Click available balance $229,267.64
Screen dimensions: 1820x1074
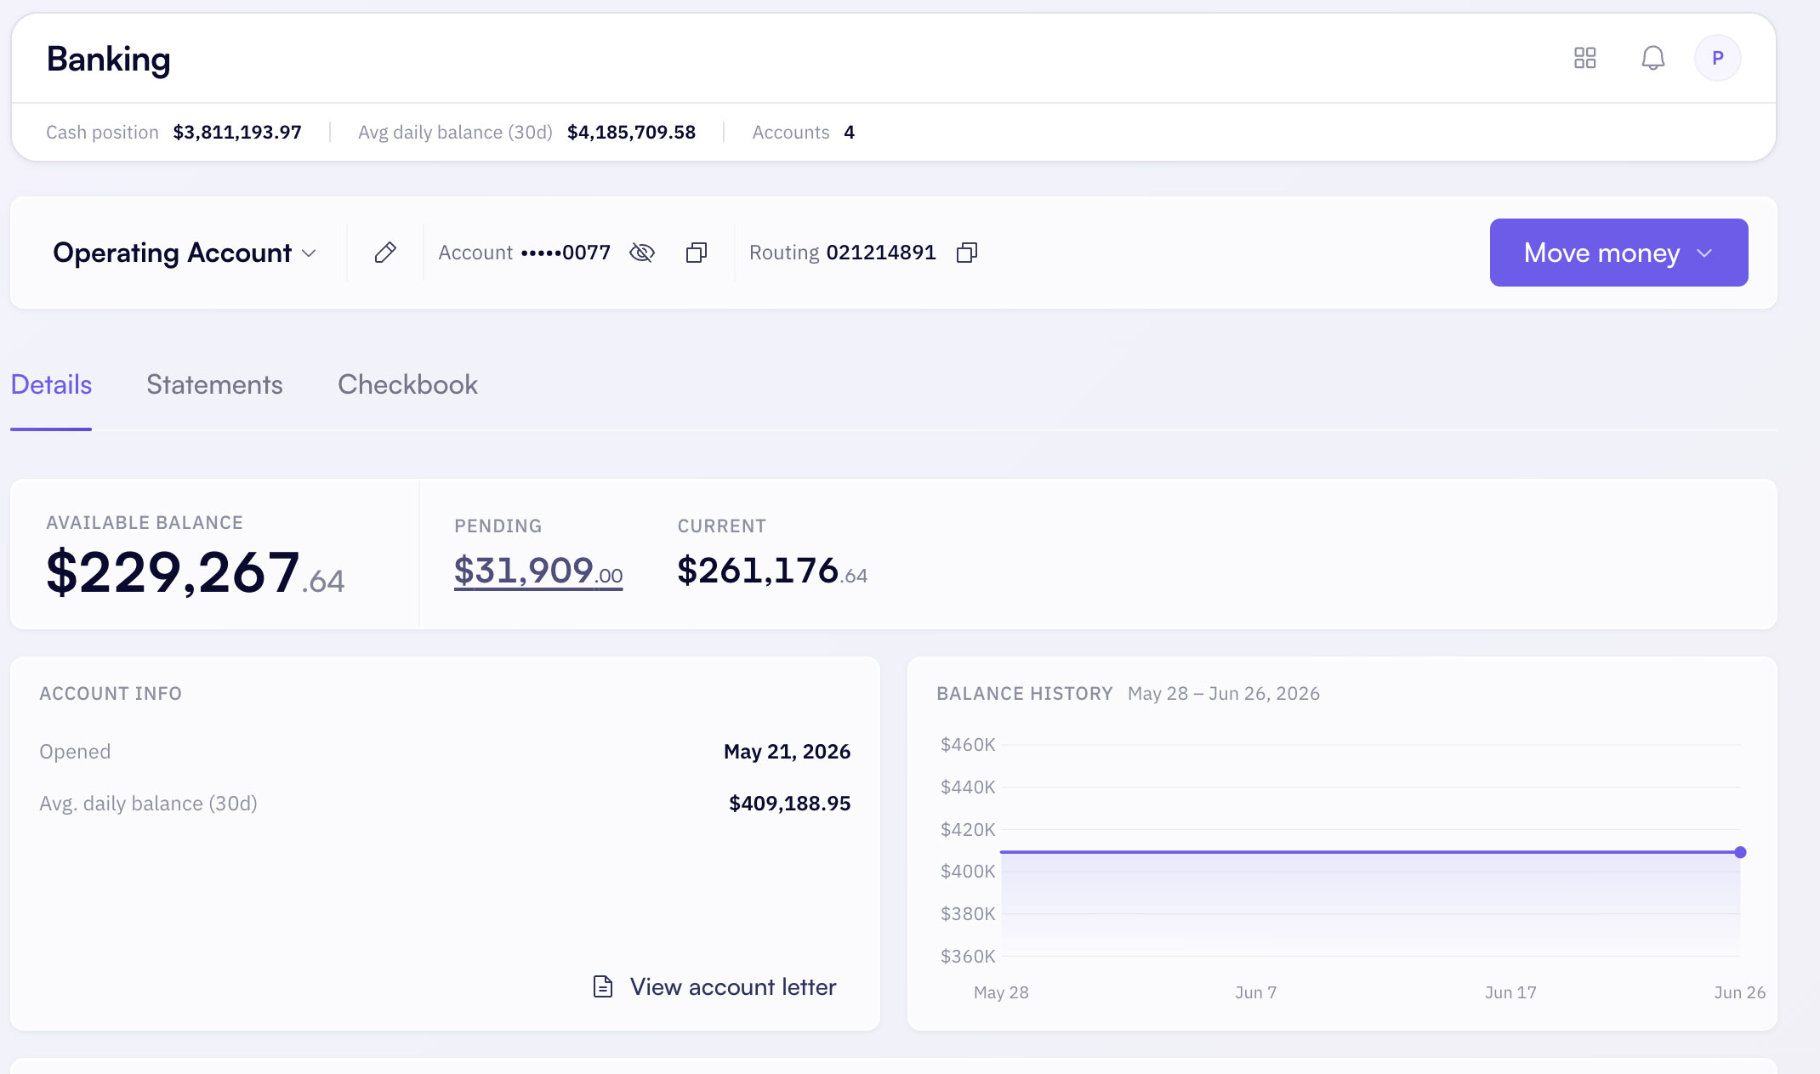pyautogui.click(x=195, y=572)
